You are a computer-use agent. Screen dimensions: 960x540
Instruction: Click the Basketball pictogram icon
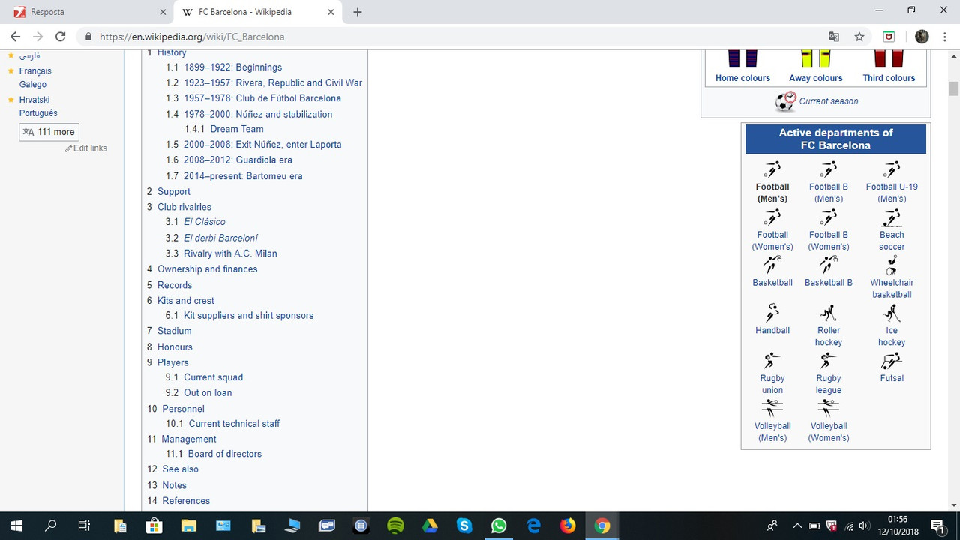[x=772, y=265]
